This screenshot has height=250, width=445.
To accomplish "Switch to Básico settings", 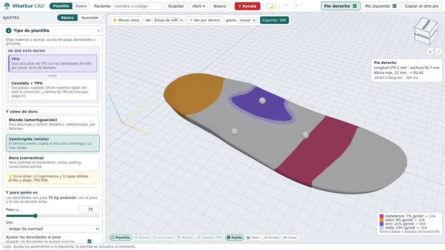I will (x=67, y=18).
